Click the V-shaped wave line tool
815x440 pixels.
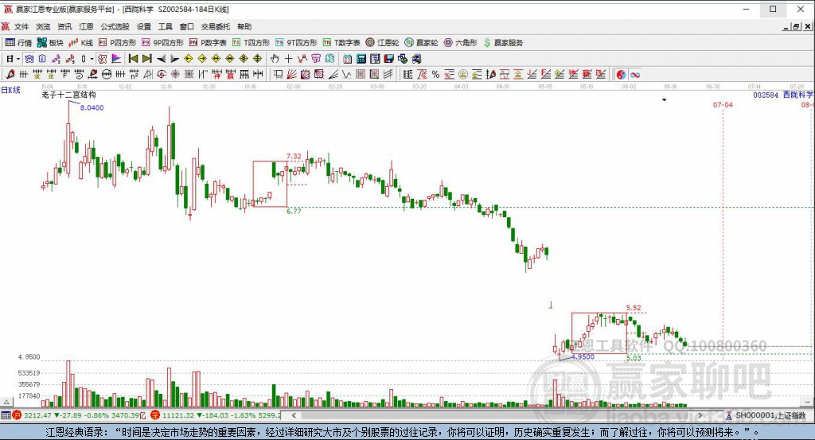(x=347, y=75)
